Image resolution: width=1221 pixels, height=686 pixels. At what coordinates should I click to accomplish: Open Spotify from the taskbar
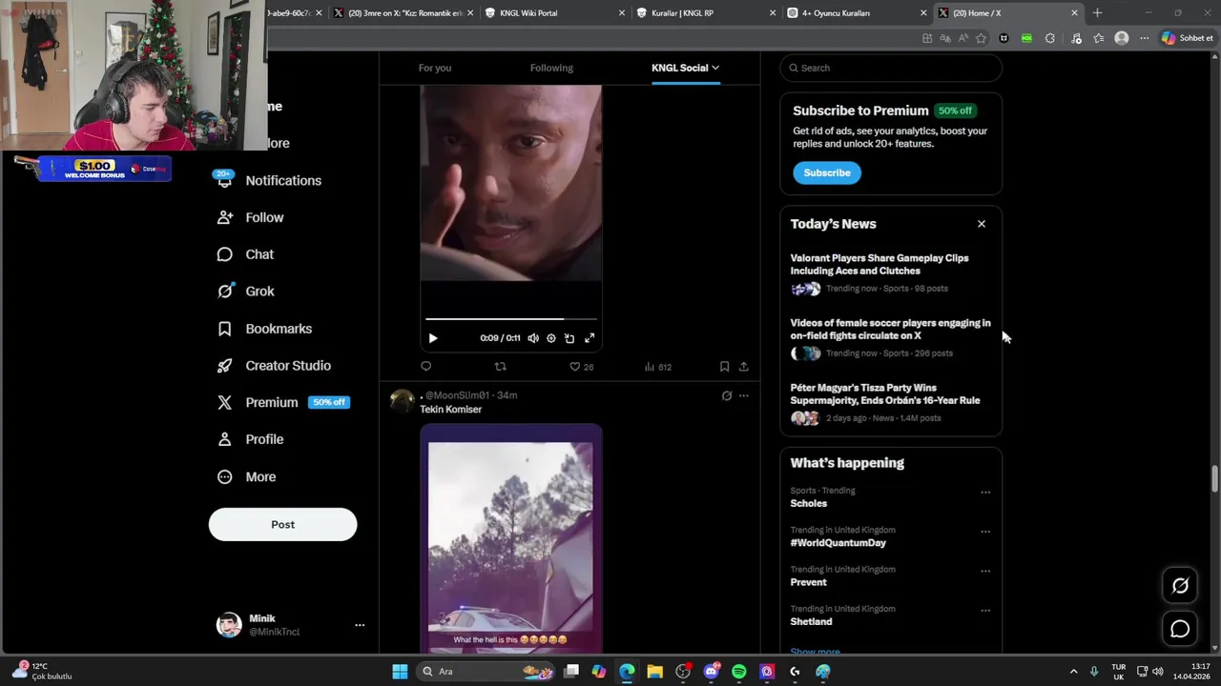[x=739, y=672]
